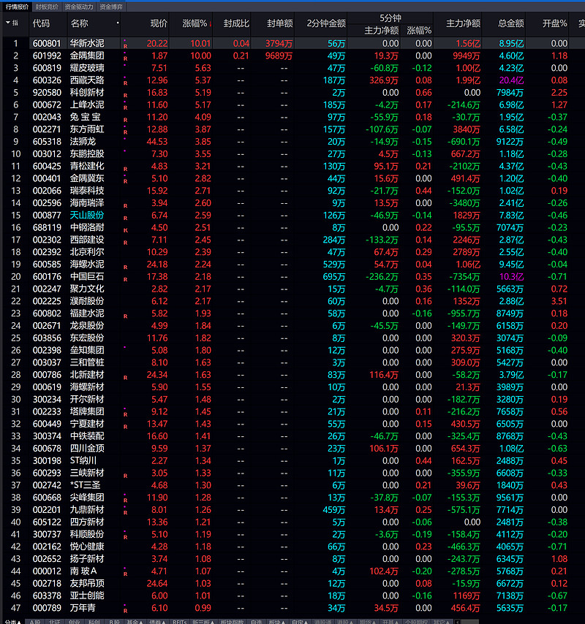Select the highlighted 天山股份 stock name
Image resolution: width=585 pixels, height=624 pixels.
tap(87, 216)
